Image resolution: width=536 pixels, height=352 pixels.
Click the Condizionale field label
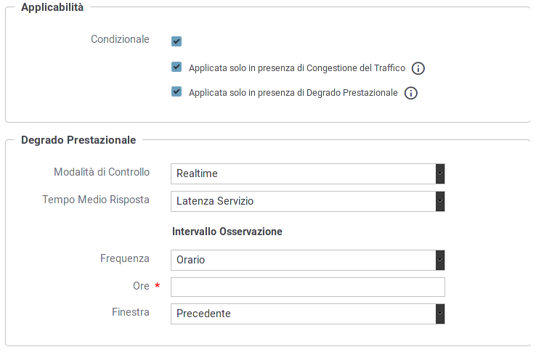pos(120,39)
